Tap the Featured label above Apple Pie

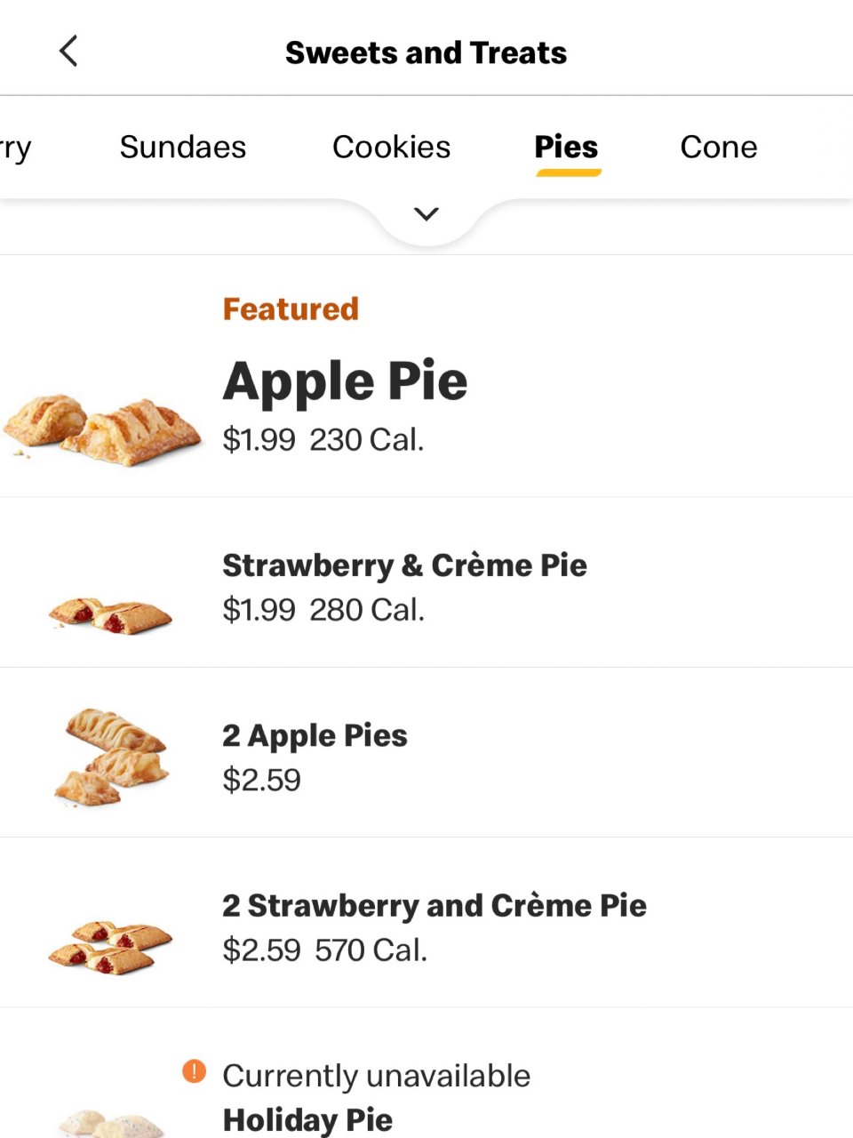point(291,309)
